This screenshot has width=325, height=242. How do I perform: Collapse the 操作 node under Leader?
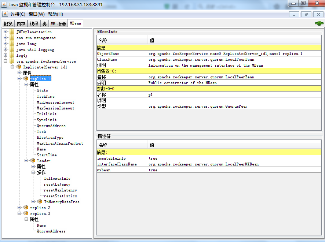click(33, 172)
